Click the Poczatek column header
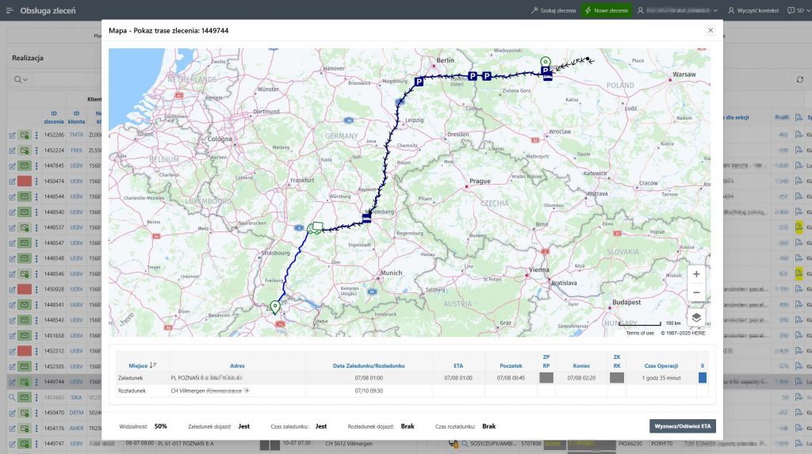This screenshot has height=454, width=812. [x=511, y=365]
